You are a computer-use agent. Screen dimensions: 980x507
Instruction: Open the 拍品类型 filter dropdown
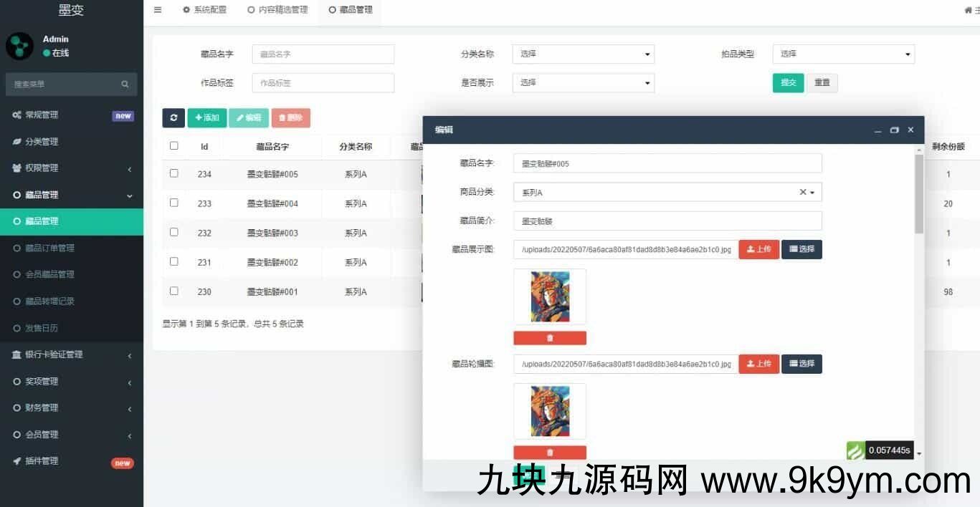[843, 54]
